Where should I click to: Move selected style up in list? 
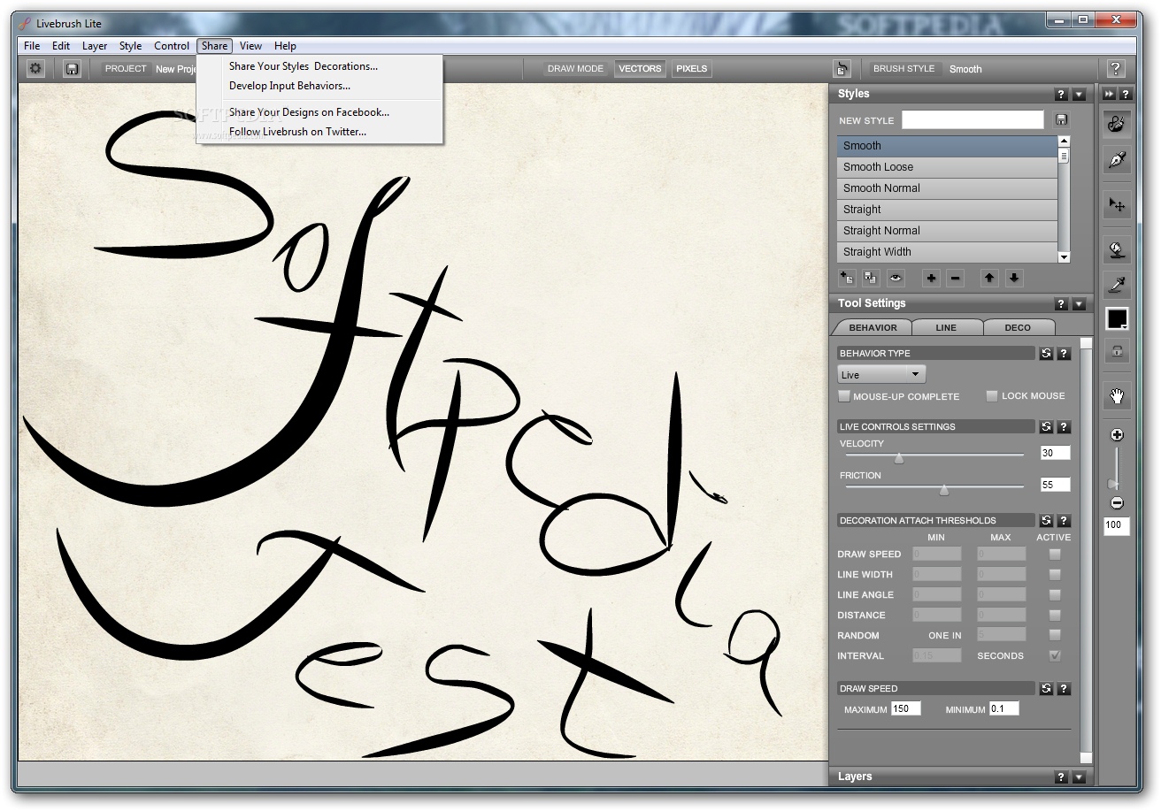click(989, 278)
